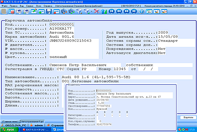The image size is (197, 132).
Task: Click the Серия field PP
Action: coord(89,69)
